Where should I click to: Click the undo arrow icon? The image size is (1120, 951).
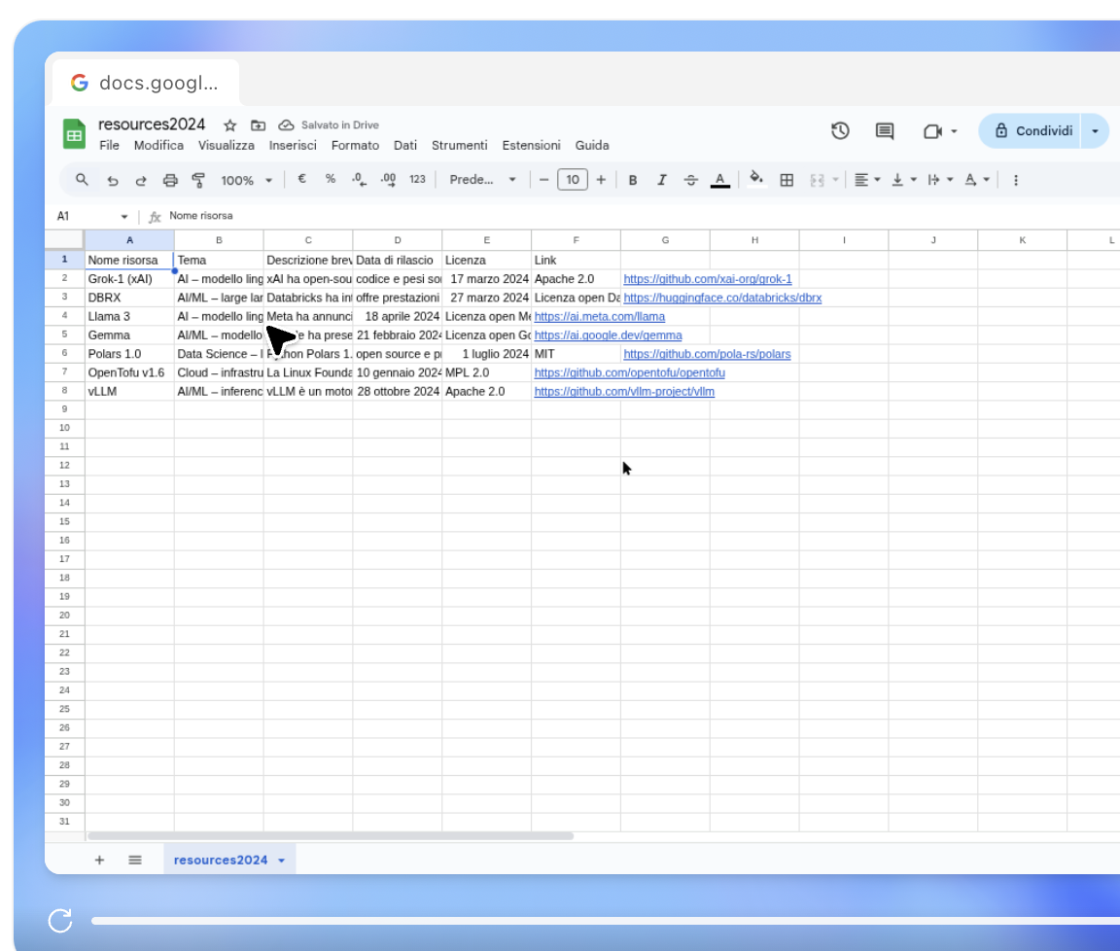[x=113, y=180]
